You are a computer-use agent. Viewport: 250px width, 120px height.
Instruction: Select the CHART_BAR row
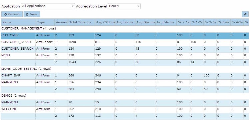[125, 76]
